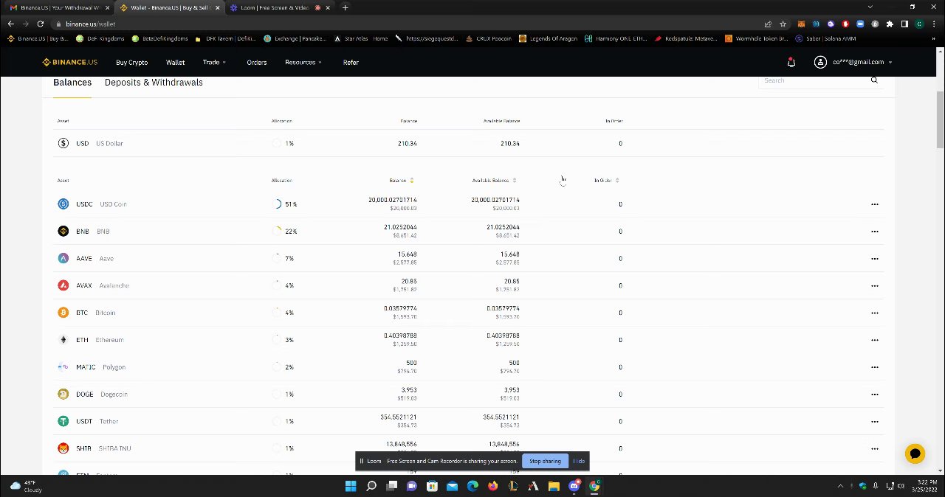Expand the account email dropdown
This screenshot has width=945, height=497.
[x=862, y=62]
